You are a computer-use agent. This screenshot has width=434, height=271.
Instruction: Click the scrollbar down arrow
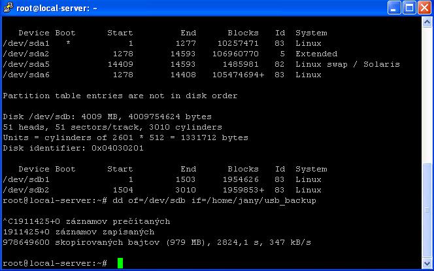click(x=427, y=262)
